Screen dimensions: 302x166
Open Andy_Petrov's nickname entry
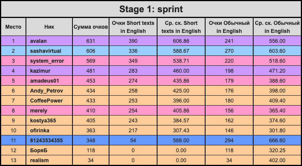(x=47, y=91)
